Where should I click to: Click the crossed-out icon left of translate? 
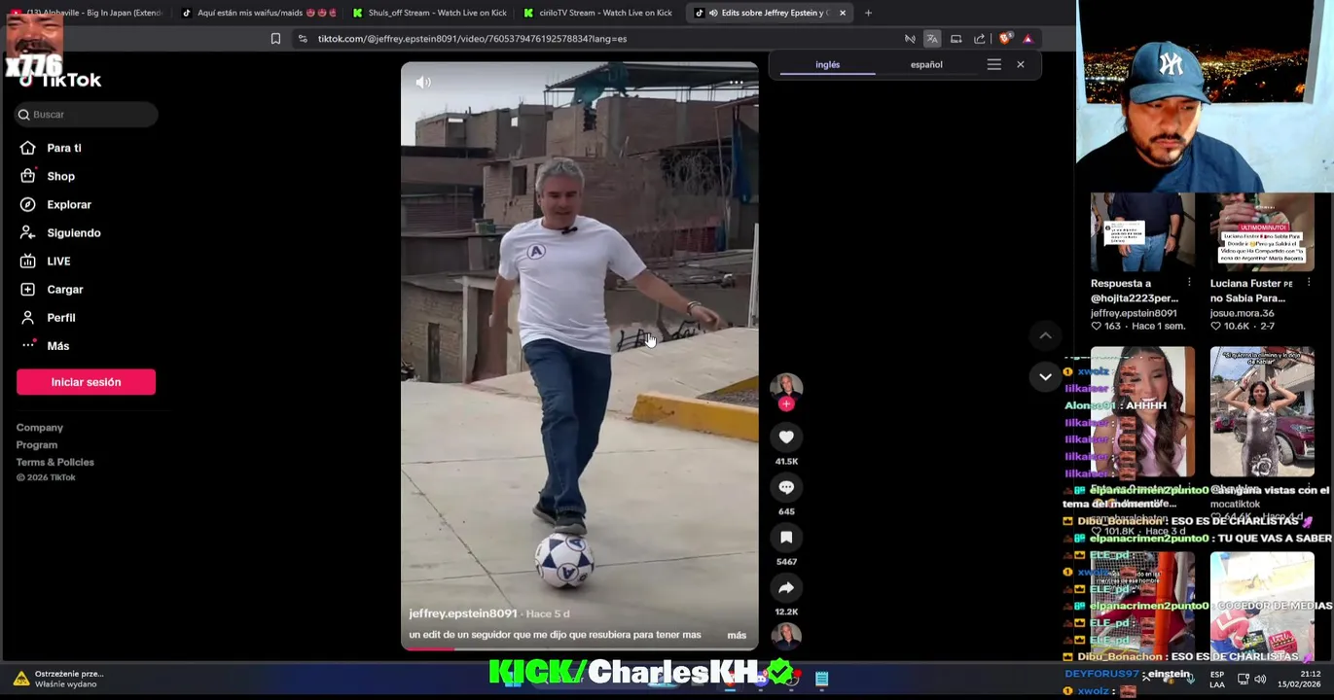tap(910, 39)
